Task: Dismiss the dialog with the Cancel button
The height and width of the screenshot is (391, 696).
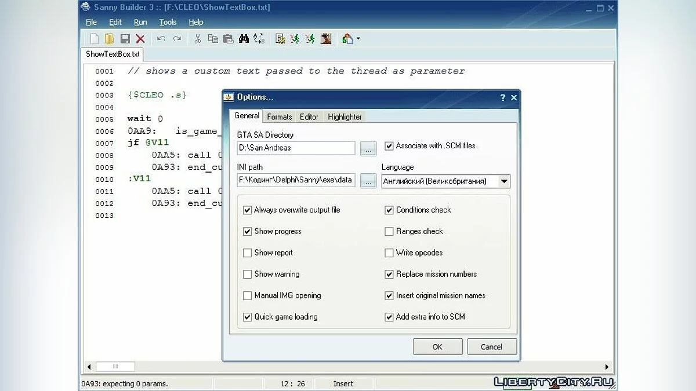Action: pos(491,346)
